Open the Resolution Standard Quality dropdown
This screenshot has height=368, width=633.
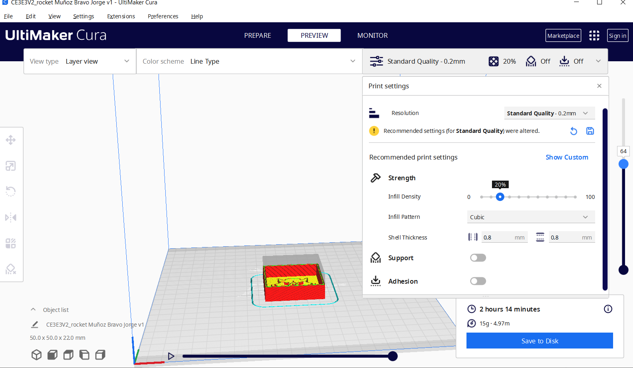(550, 113)
